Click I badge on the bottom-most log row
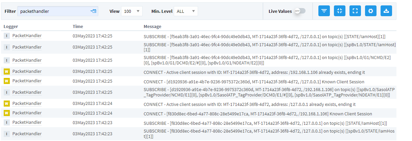Viewport: 412px width, 141px height. click(x=7, y=134)
